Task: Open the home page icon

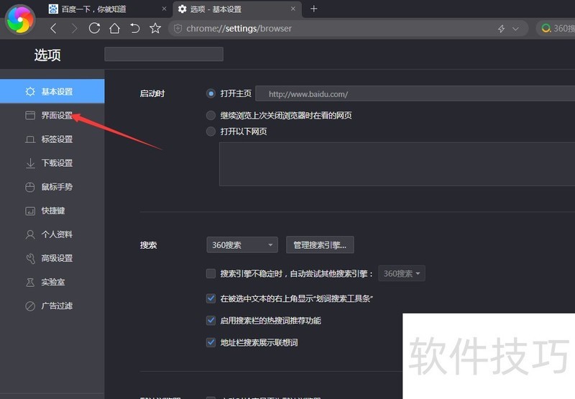Action: pyautogui.click(x=114, y=28)
